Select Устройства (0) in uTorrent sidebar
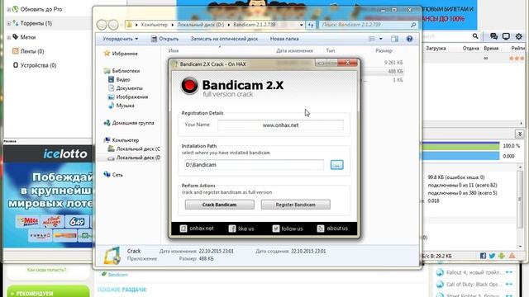 tap(38, 65)
